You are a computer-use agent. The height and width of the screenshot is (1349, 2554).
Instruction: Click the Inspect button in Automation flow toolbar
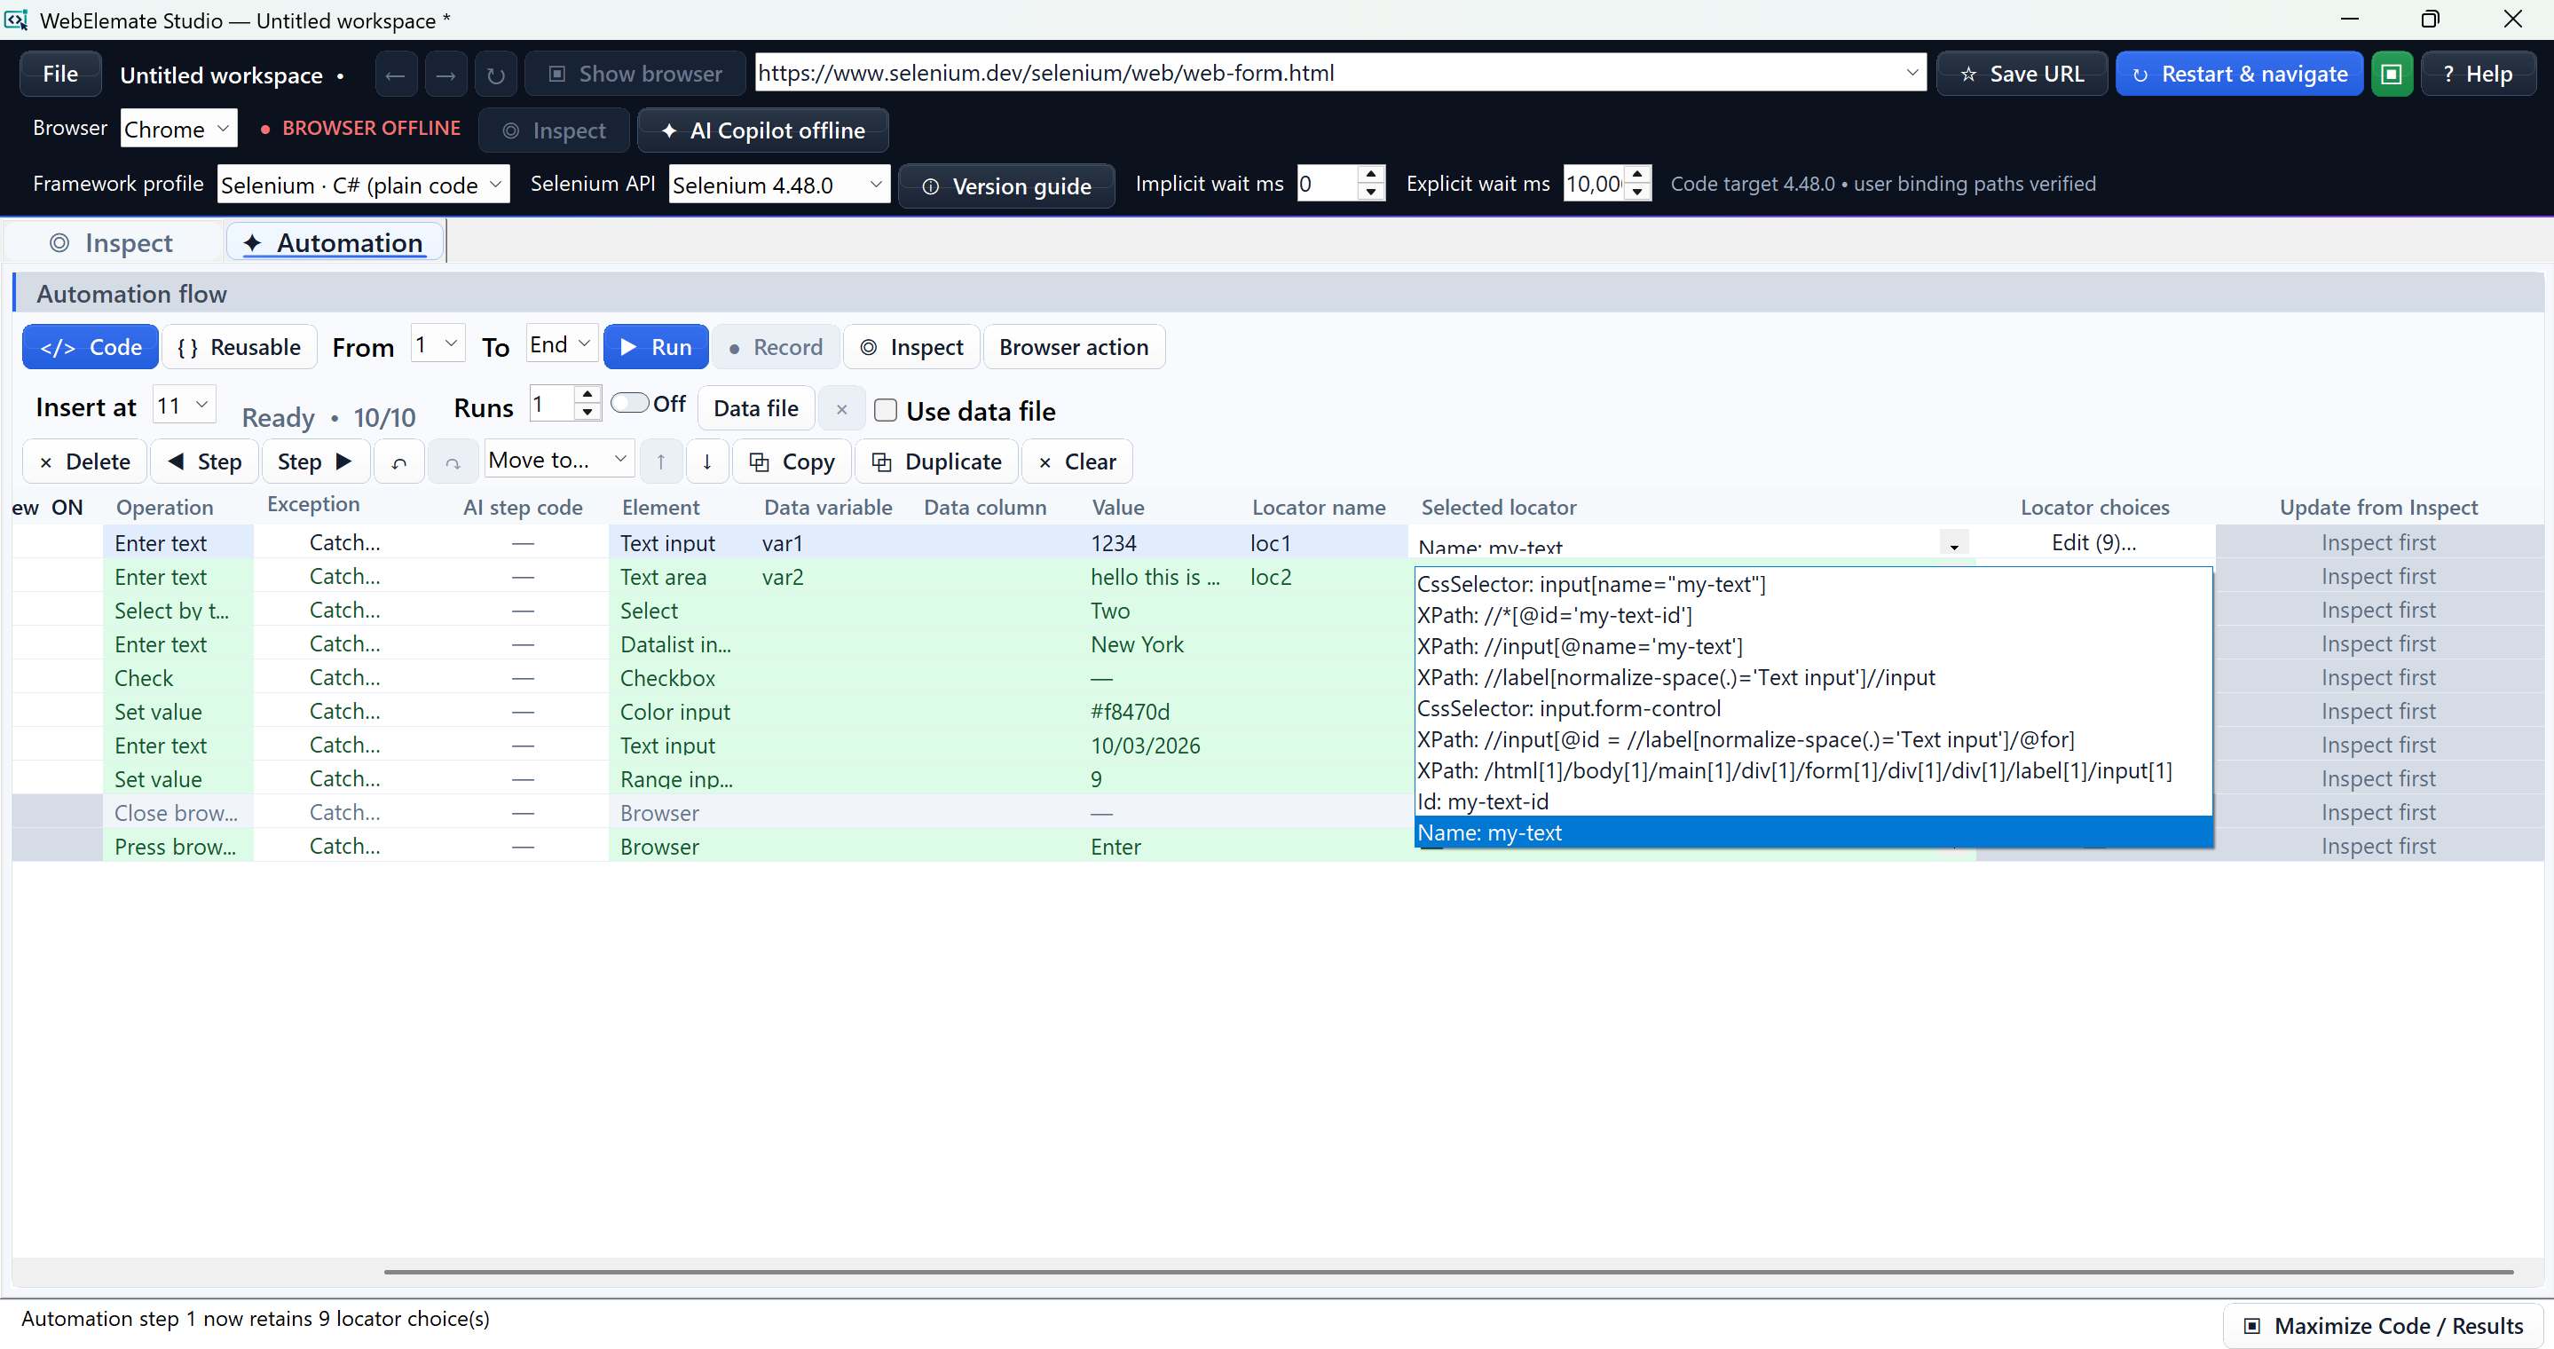pyautogui.click(x=911, y=347)
